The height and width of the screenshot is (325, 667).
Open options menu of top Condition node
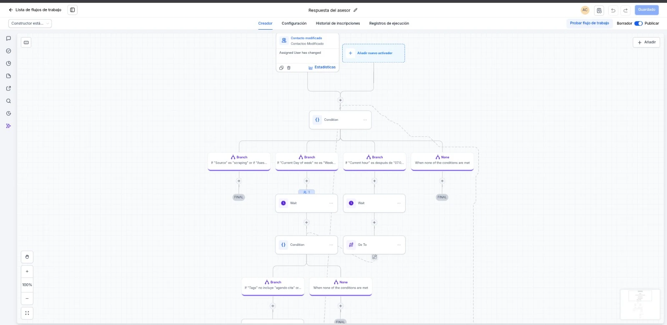point(365,120)
